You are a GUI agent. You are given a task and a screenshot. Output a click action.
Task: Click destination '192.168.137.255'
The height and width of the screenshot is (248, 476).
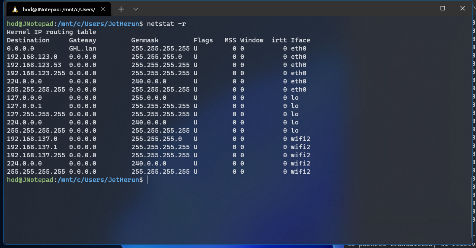(x=36, y=155)
